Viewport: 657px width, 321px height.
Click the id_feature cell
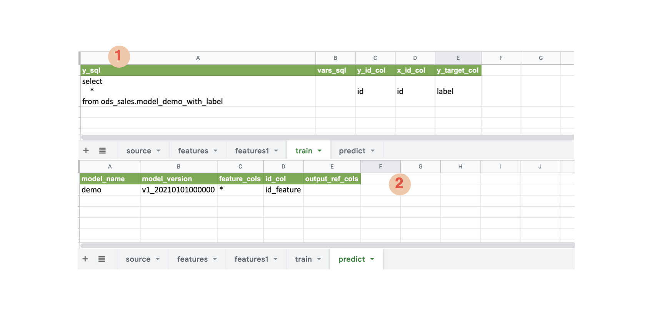[x=283, y=190]
